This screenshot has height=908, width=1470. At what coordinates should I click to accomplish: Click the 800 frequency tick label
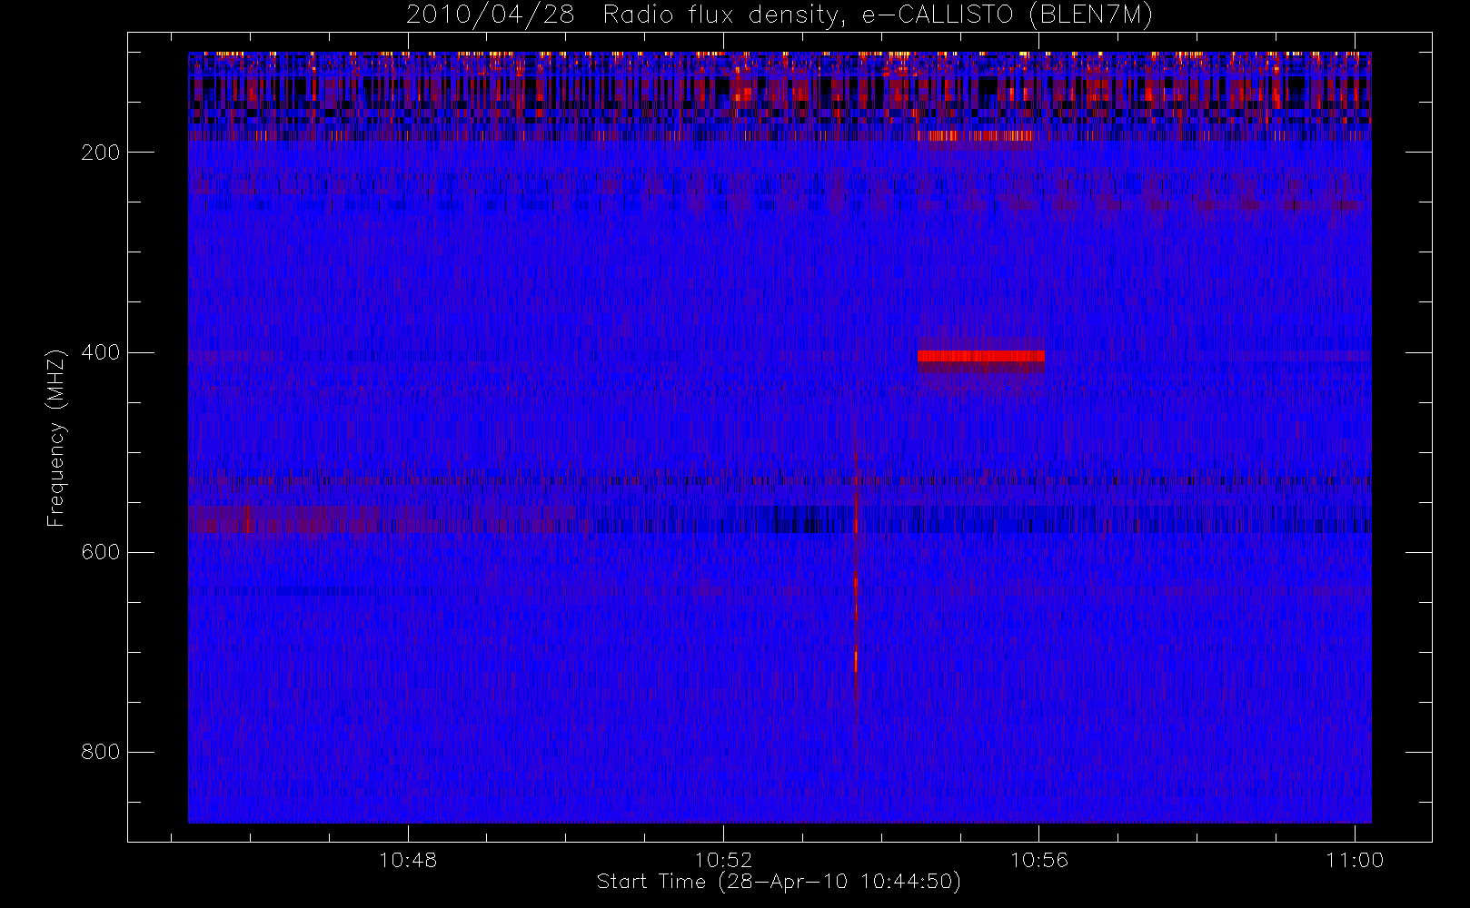click(x=100, y=752)
